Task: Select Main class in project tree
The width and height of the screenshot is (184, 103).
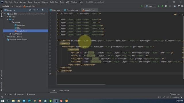Action: coord(19,28)
